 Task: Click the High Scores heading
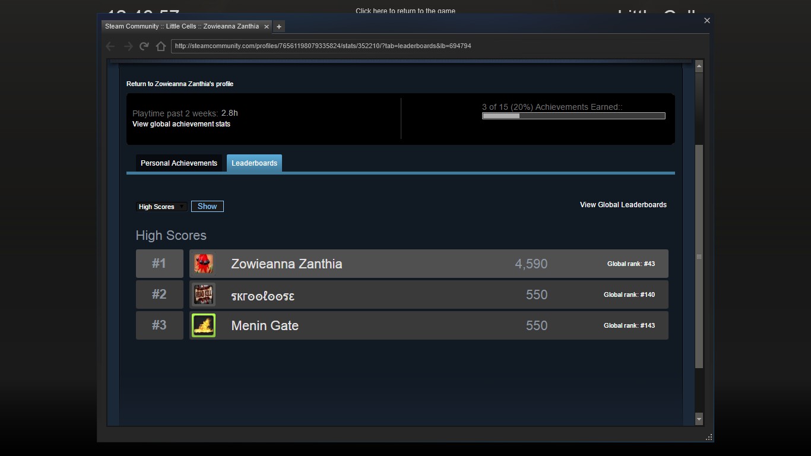(171, 236)
